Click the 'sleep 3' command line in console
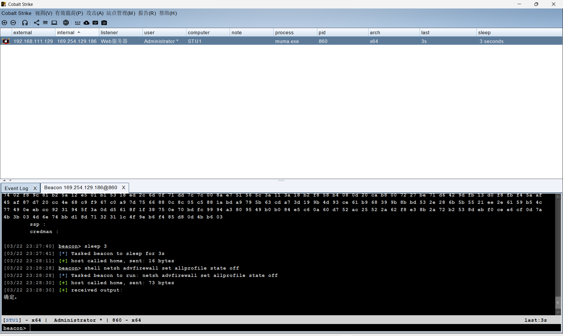This screenshot has width=563, height=336. click(x=55, y=246)
